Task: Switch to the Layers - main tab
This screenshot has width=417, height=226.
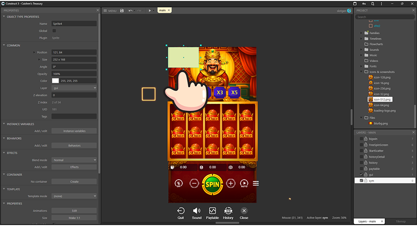Action: tap(369, 221)
